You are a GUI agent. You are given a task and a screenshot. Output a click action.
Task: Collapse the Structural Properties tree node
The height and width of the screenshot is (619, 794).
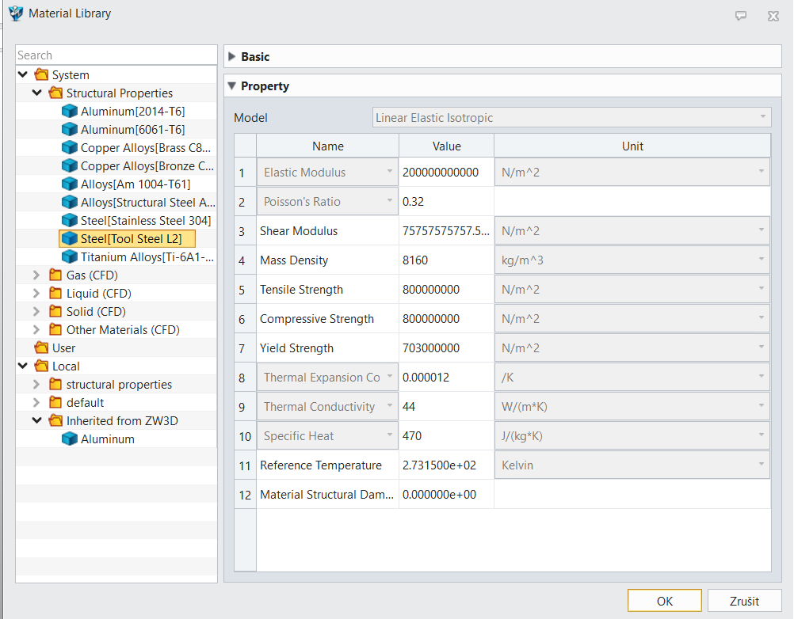pyautogui.click(x=37, y=93)
